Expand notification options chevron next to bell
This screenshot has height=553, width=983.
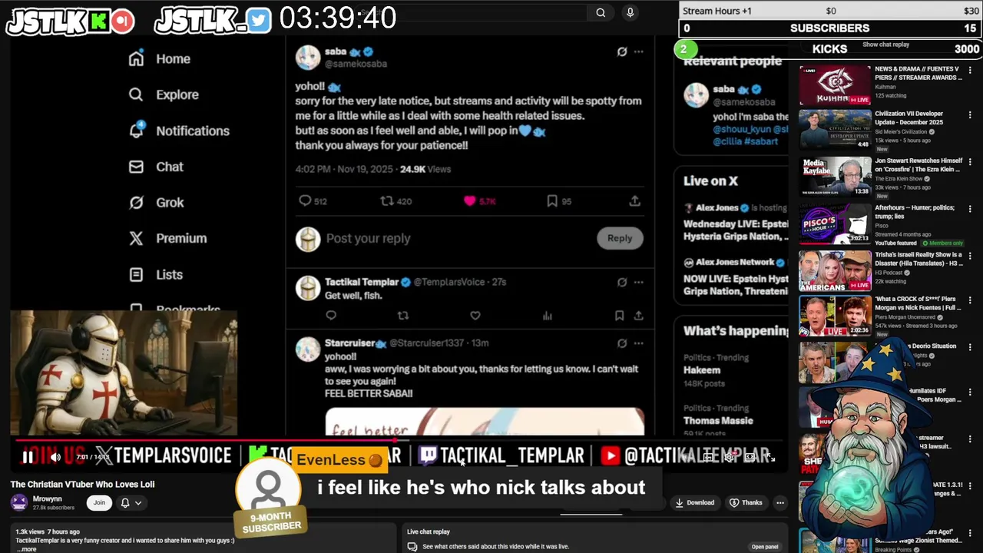point(138,503)
